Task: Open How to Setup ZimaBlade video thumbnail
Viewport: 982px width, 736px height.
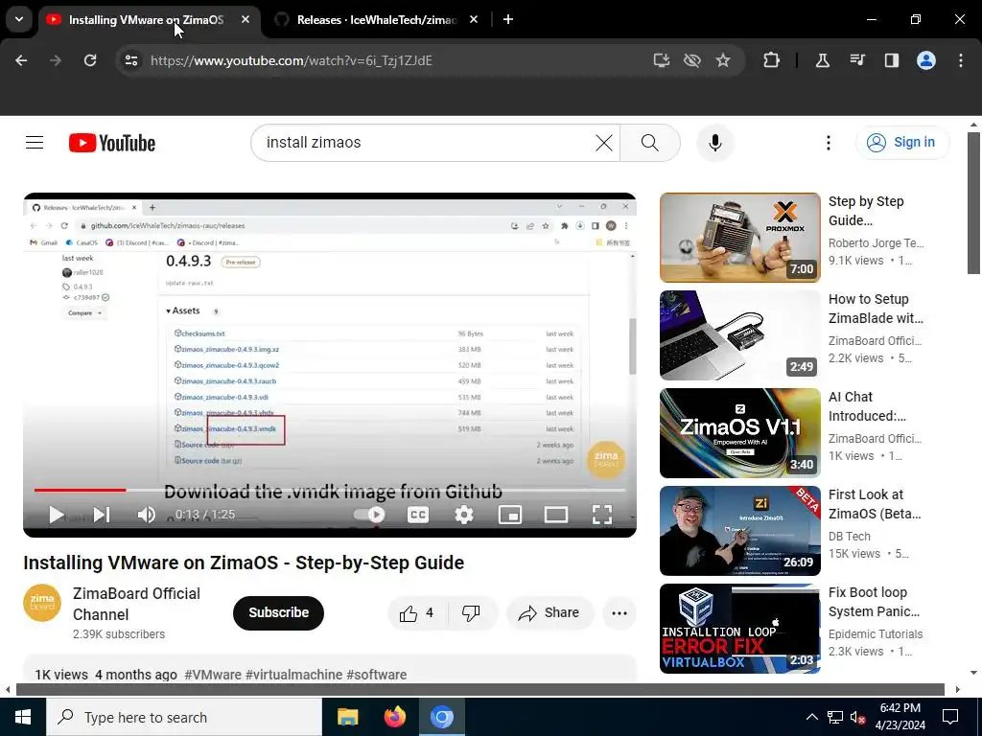Action: [x=739, y=334]
